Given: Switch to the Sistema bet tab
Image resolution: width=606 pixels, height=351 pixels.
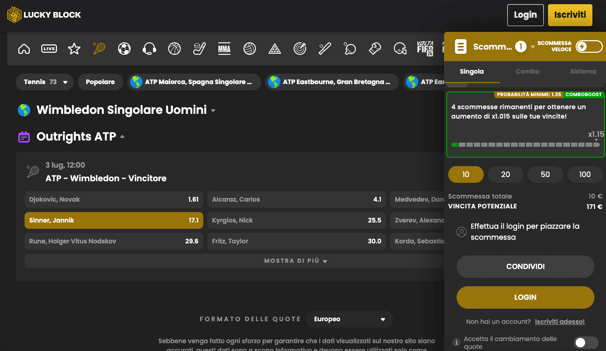Looking at the screenshot, I should pos(582,72).
